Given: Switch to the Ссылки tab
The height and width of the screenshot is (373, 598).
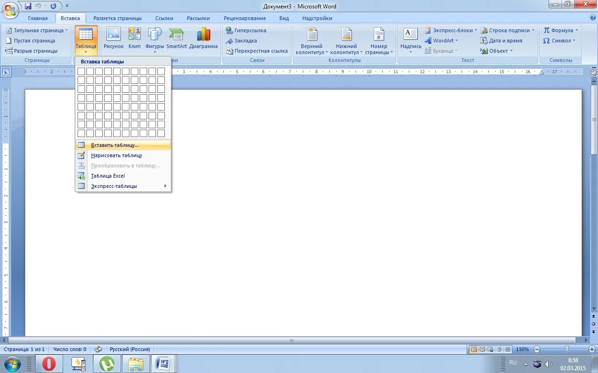Looking at the screenshot, I should pyautogui.click(x=164, y=18).
